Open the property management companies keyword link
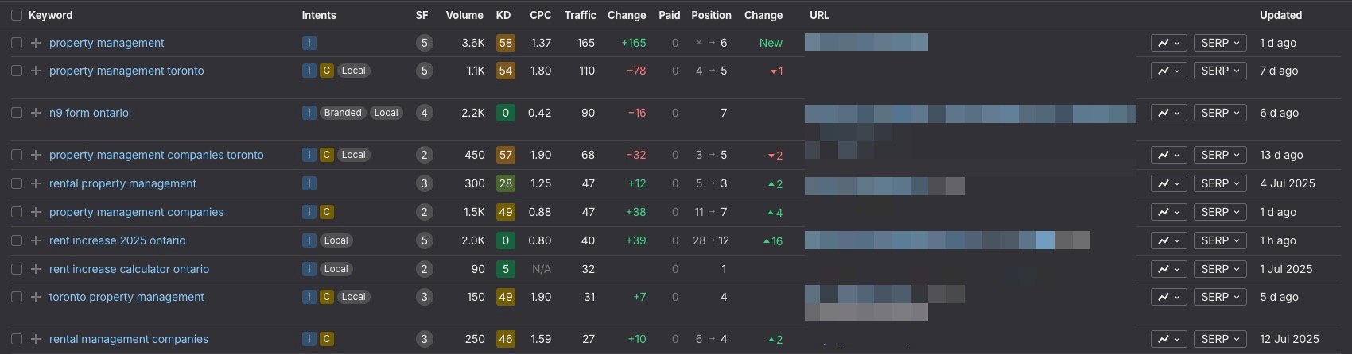The width and height of the screenshot is (1352, 354). coord(136,212)
